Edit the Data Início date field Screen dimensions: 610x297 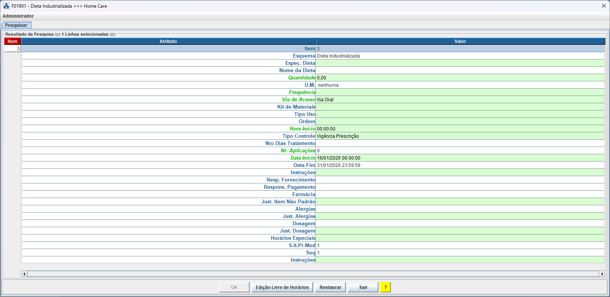pos(460,158)
